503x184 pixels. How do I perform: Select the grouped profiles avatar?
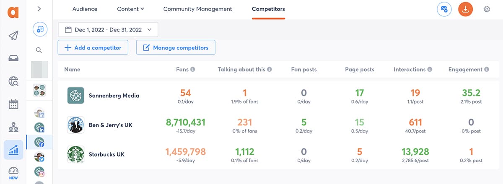[39, 90]
